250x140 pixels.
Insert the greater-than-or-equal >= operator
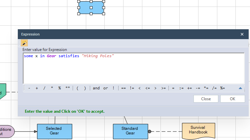[163, 88]
